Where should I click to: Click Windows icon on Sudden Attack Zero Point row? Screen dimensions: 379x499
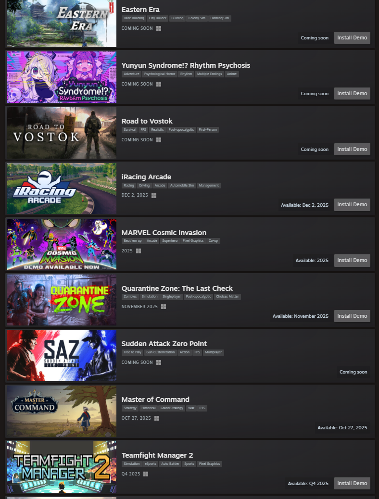click(159, 362)
